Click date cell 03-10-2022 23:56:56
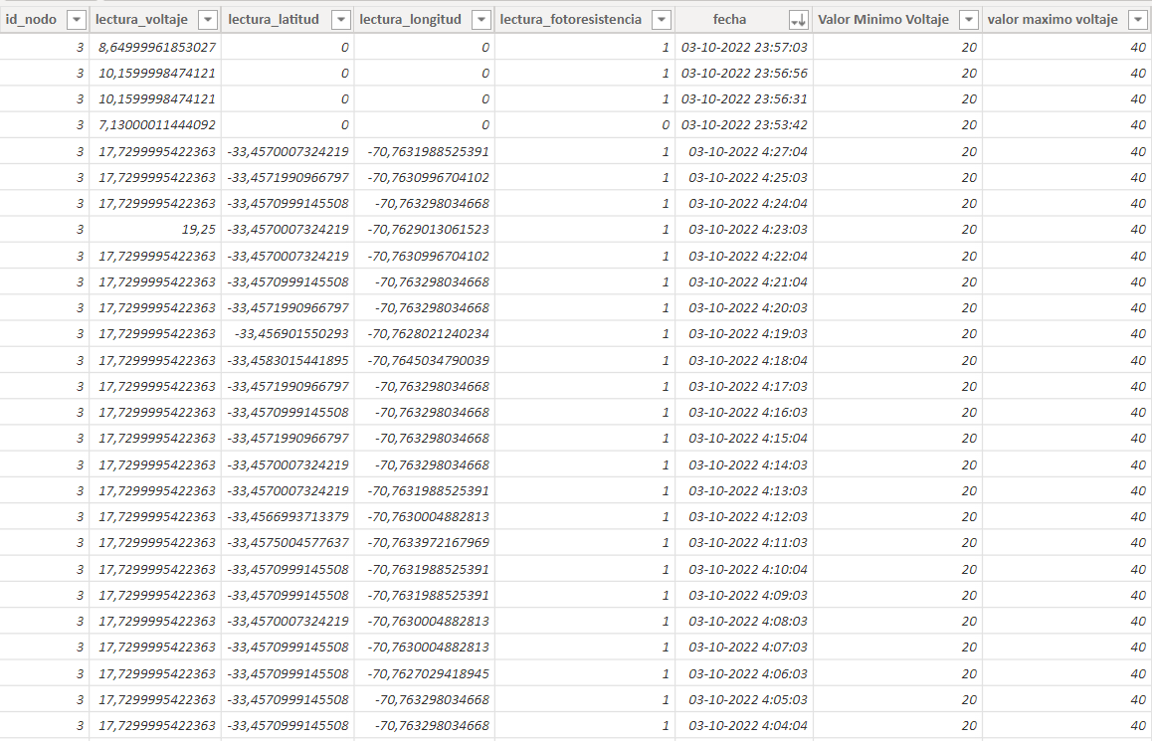This screenshot has width=1152, height=741. click(743, 74)
